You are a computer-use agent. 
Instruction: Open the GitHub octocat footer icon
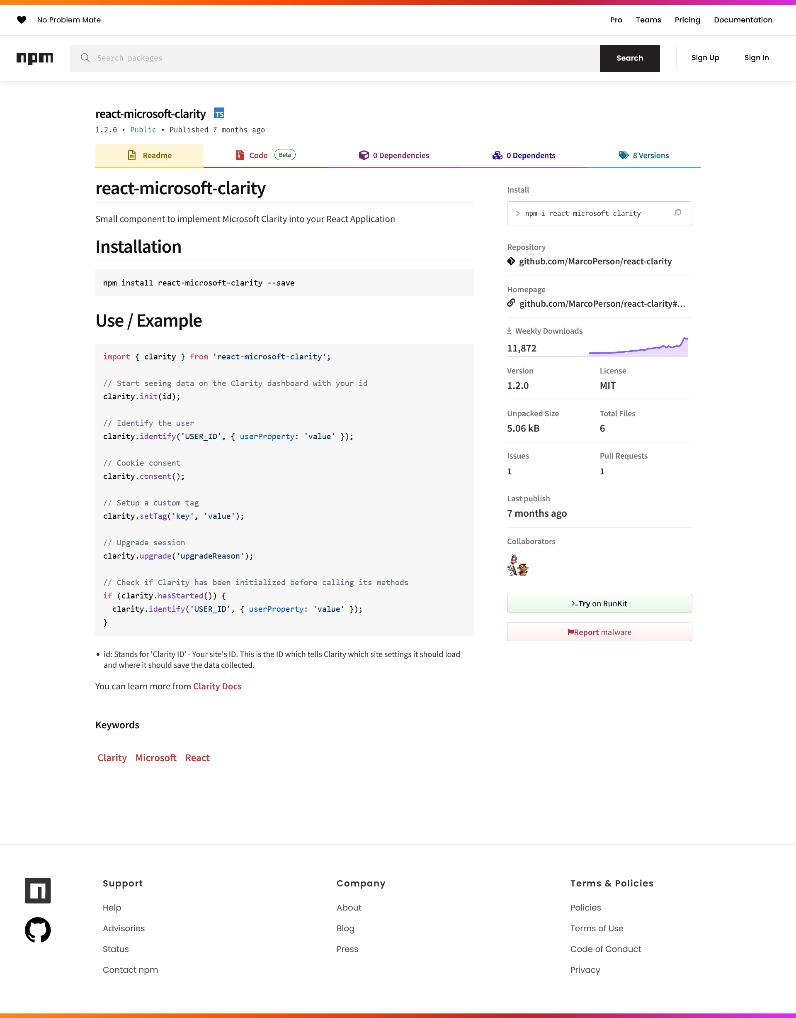(x=38, y=930)
